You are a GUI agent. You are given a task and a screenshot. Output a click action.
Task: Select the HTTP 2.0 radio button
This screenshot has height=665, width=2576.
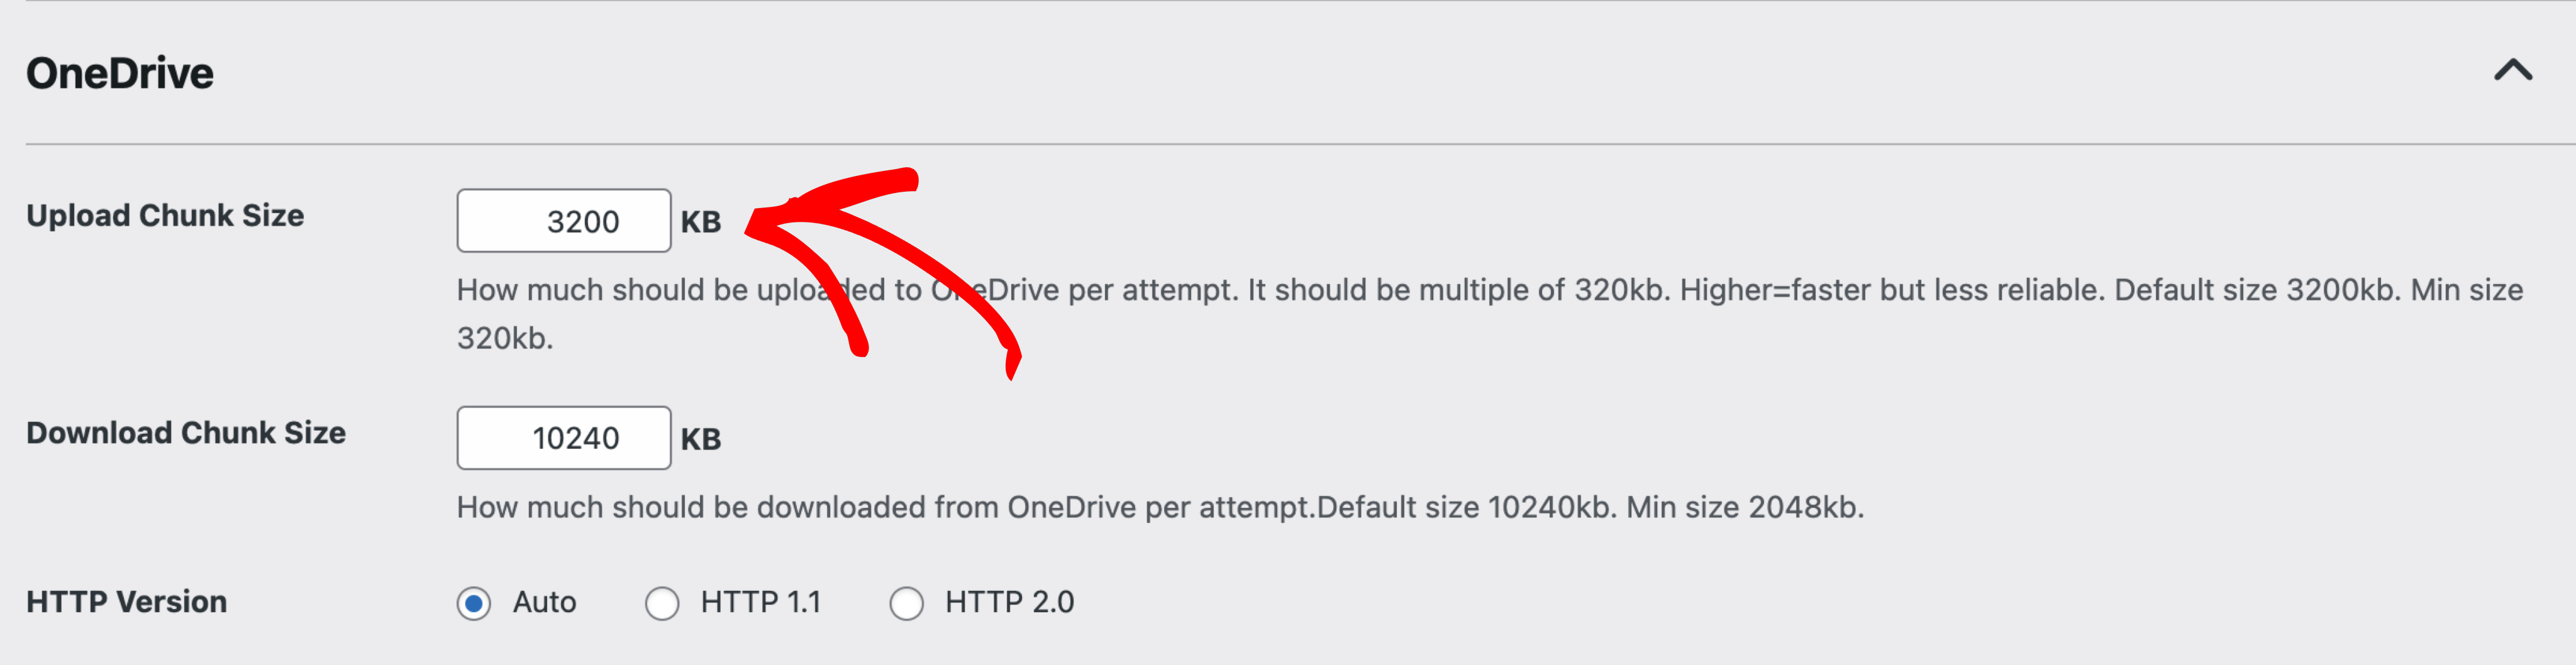point(906,603)
